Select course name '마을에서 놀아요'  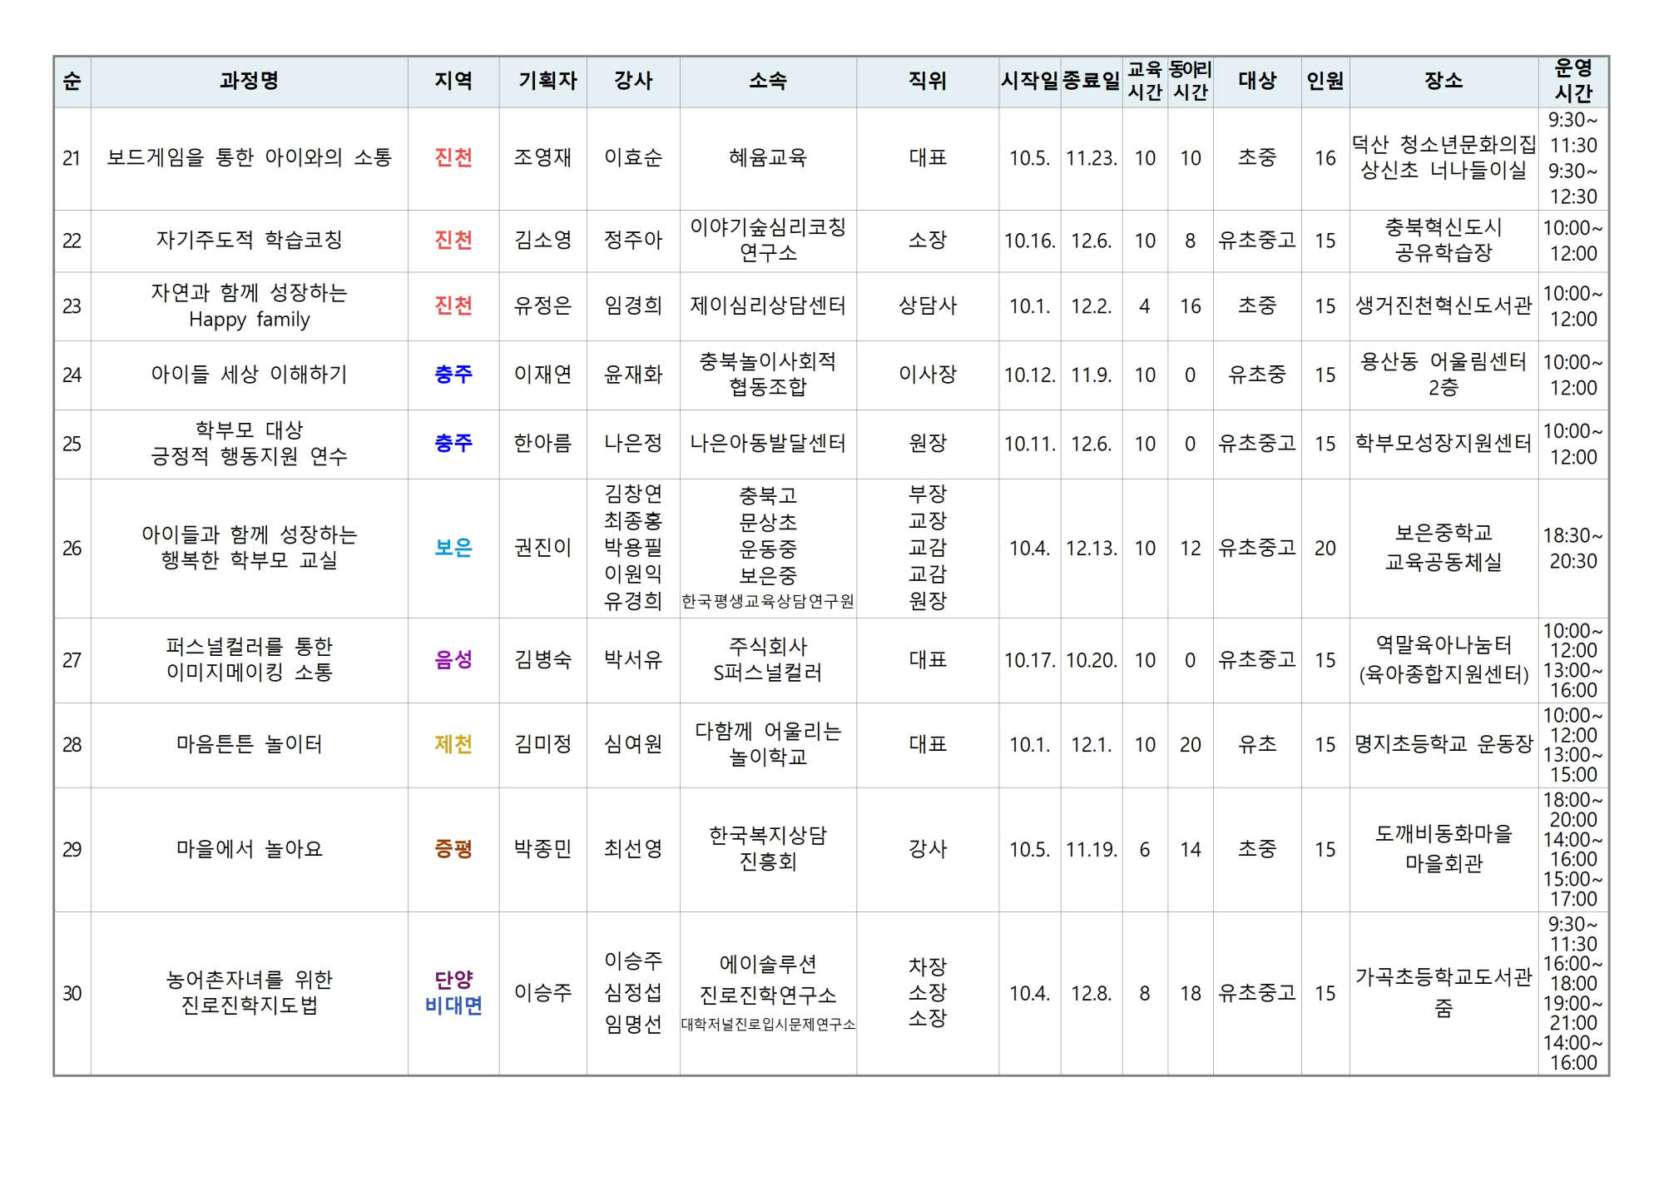click(249, 849)
